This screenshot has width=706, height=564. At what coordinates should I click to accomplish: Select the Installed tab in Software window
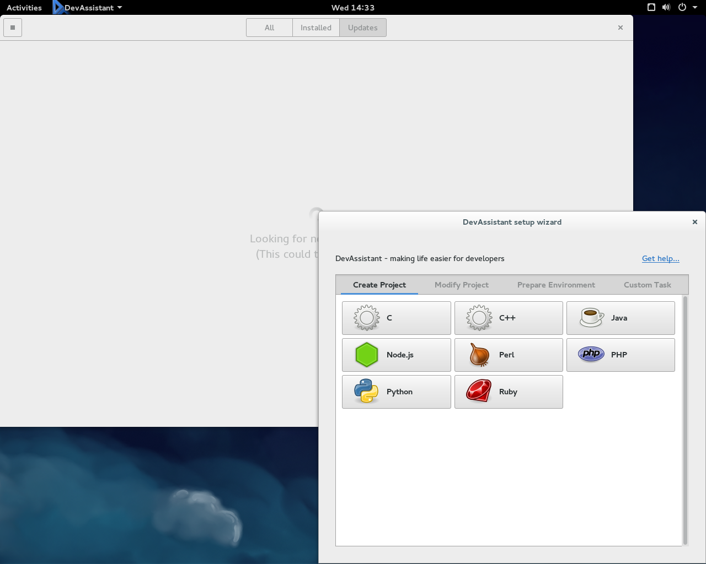point(316,28)
